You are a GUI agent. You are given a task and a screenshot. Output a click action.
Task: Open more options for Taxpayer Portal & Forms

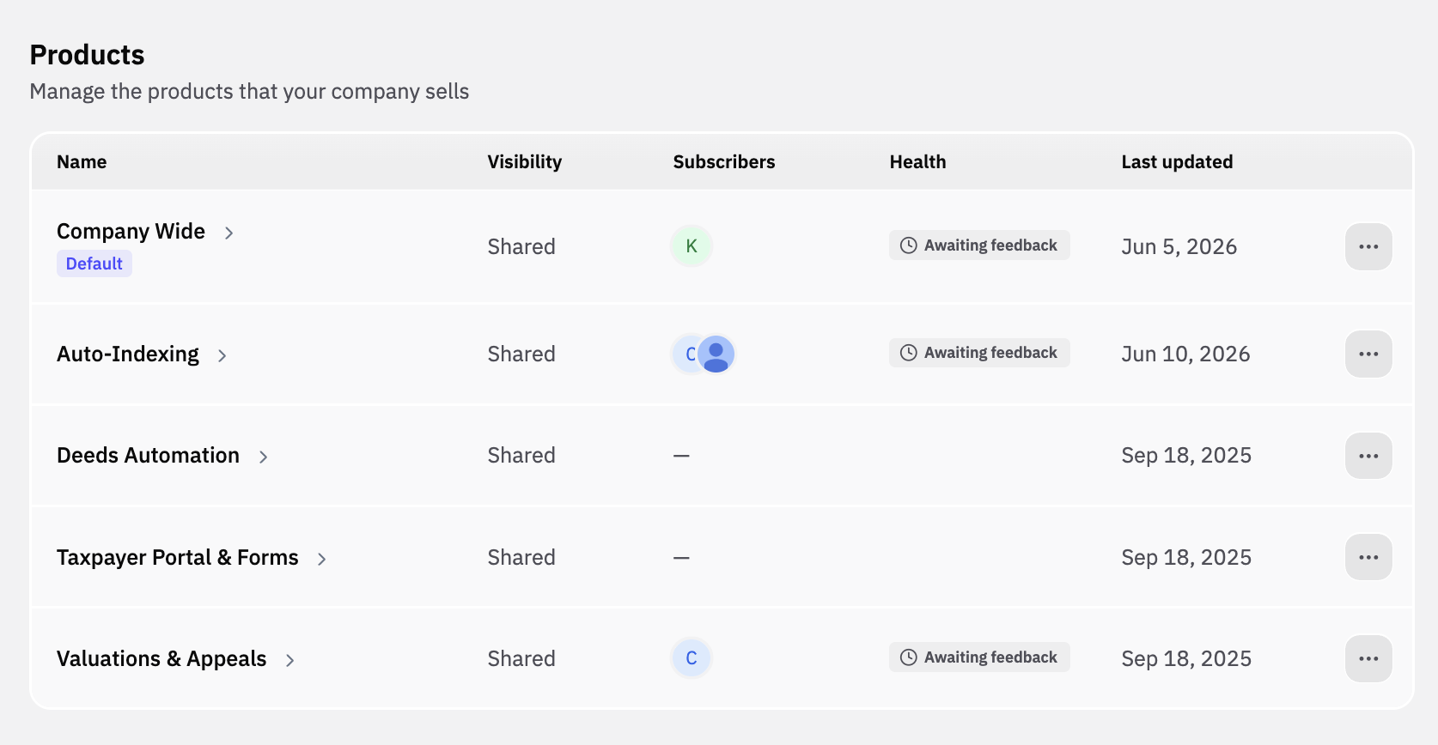[1368, 557]
